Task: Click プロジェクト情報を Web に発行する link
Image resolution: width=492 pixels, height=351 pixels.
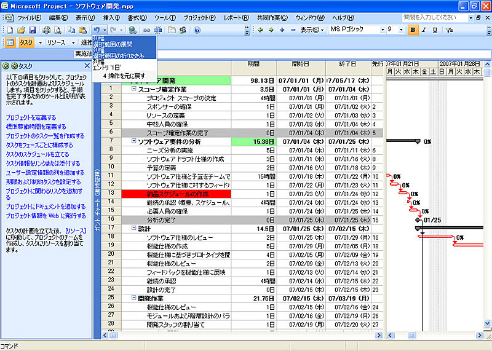Action: click(x=46, y=216)
